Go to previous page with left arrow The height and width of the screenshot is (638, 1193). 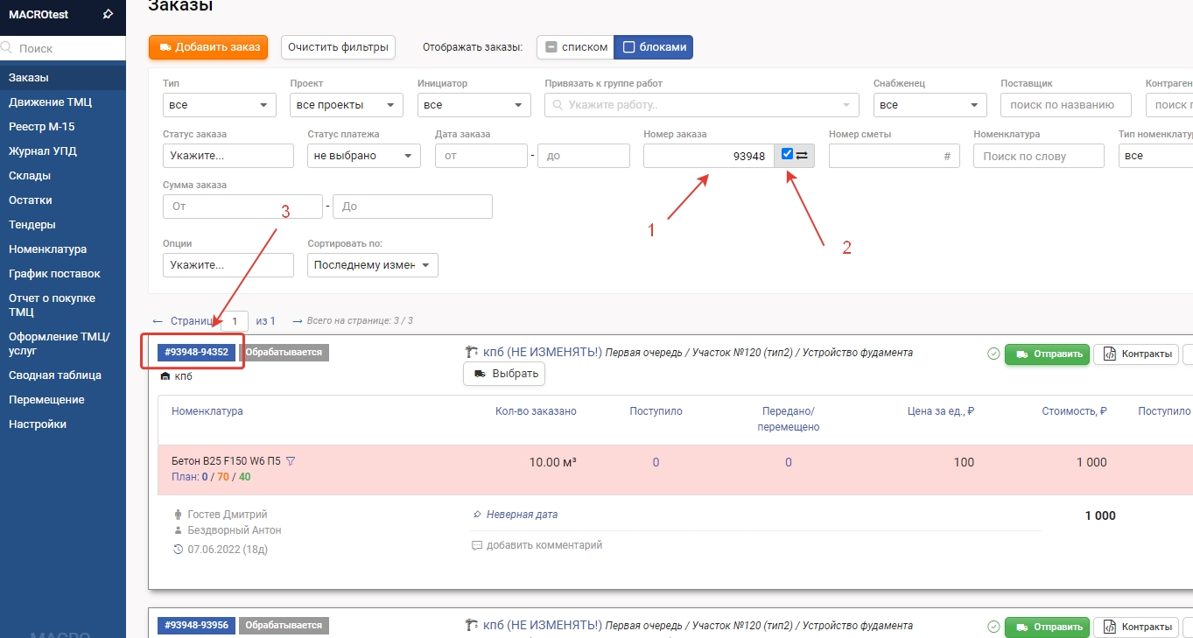click(x=158, y=321)
